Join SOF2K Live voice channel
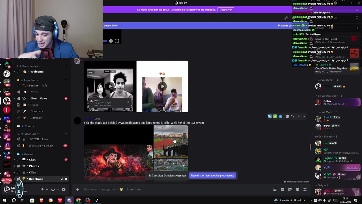 pyautogui.click(x=42, y=139)
